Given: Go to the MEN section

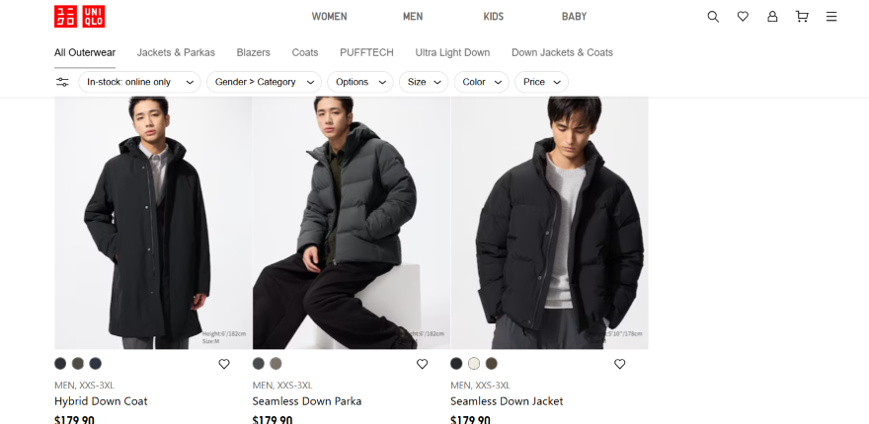Looking at the screenshot, I should click(x=413, y=17).
